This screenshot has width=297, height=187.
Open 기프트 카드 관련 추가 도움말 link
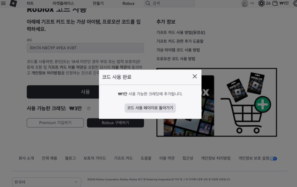(180, 41)
